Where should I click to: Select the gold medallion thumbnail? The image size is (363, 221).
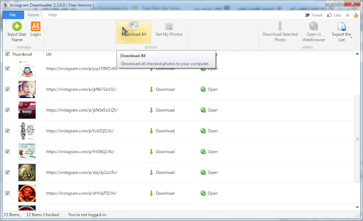[27, 172]
